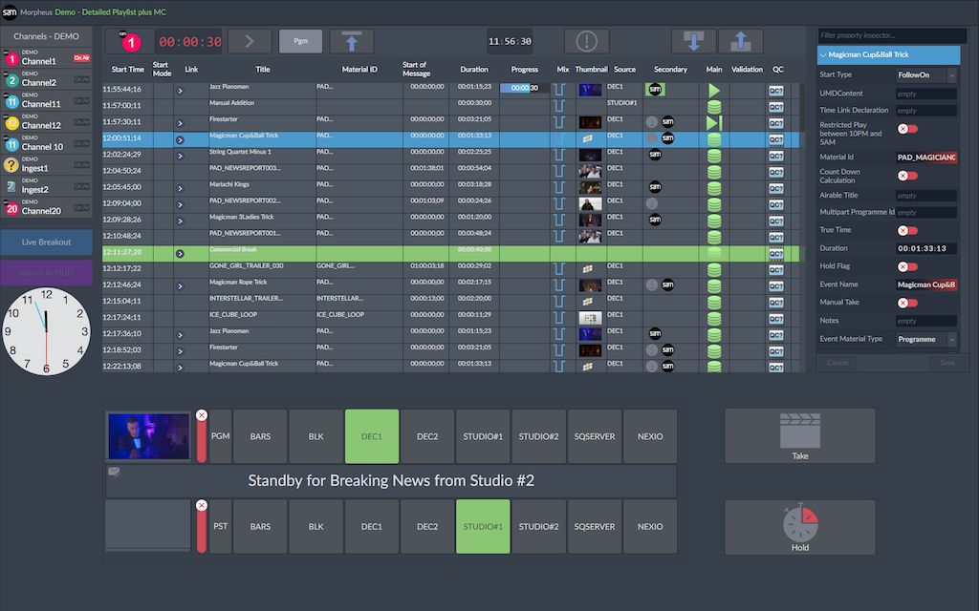The width and height of the screenshot is (979, 611).
Task: Click the Take clapperboard button
Action: pos(799,436)
